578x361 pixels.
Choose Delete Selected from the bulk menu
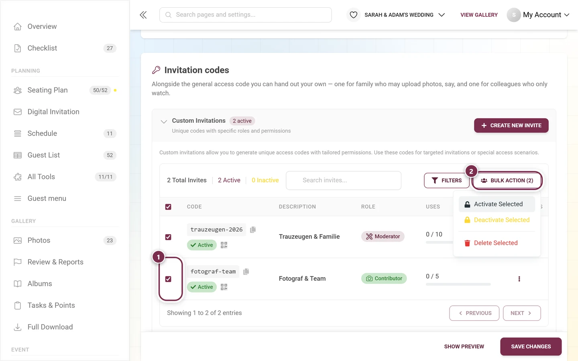[497, 243]
